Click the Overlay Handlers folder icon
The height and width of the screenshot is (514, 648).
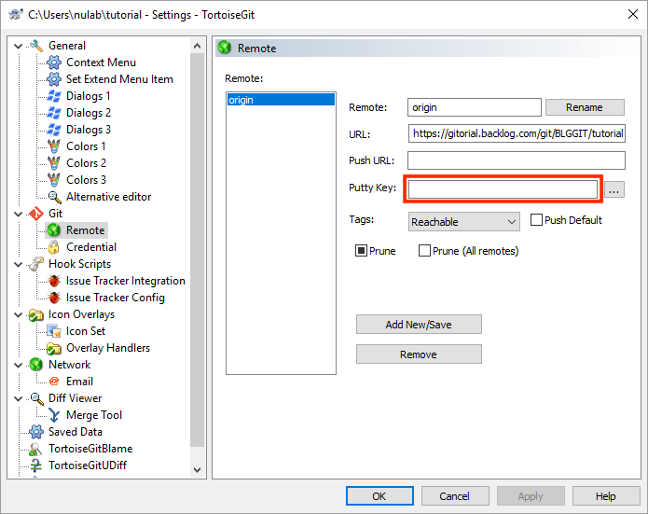tap(54, 348)
